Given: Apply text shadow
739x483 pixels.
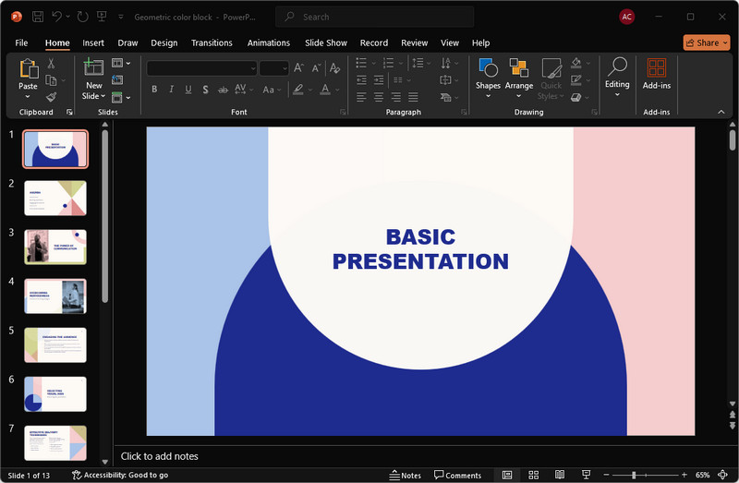Looking at the screenshot, I should [x=205, y=90].
